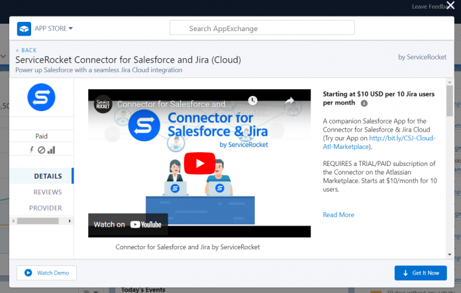Switch to the Reviews tab
The width and height of the screenshot is (461, 293).
tap(48, 192)
